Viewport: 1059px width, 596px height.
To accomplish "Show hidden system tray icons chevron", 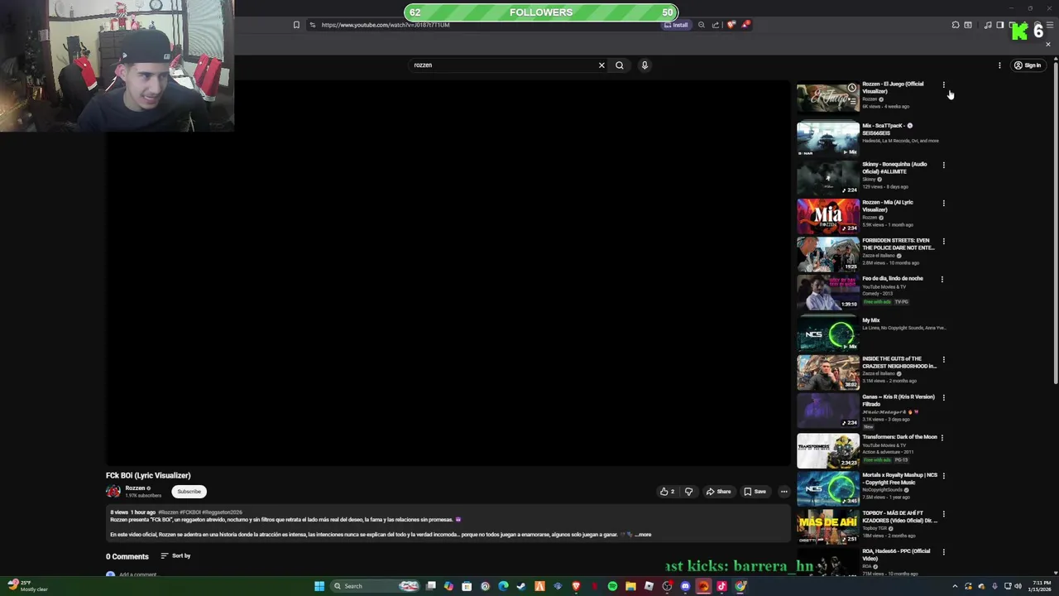I will [955, 586].
